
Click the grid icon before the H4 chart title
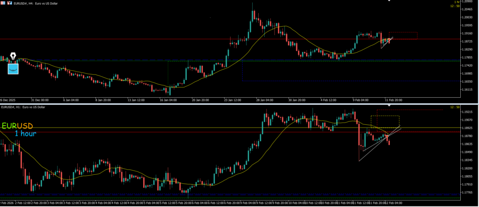[x=3, y=3]
